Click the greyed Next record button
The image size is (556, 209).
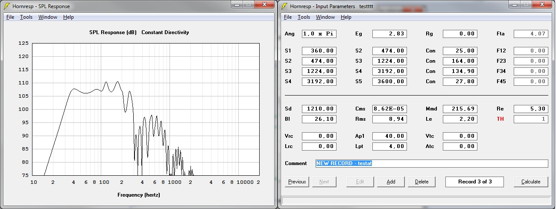coord(324,182)
